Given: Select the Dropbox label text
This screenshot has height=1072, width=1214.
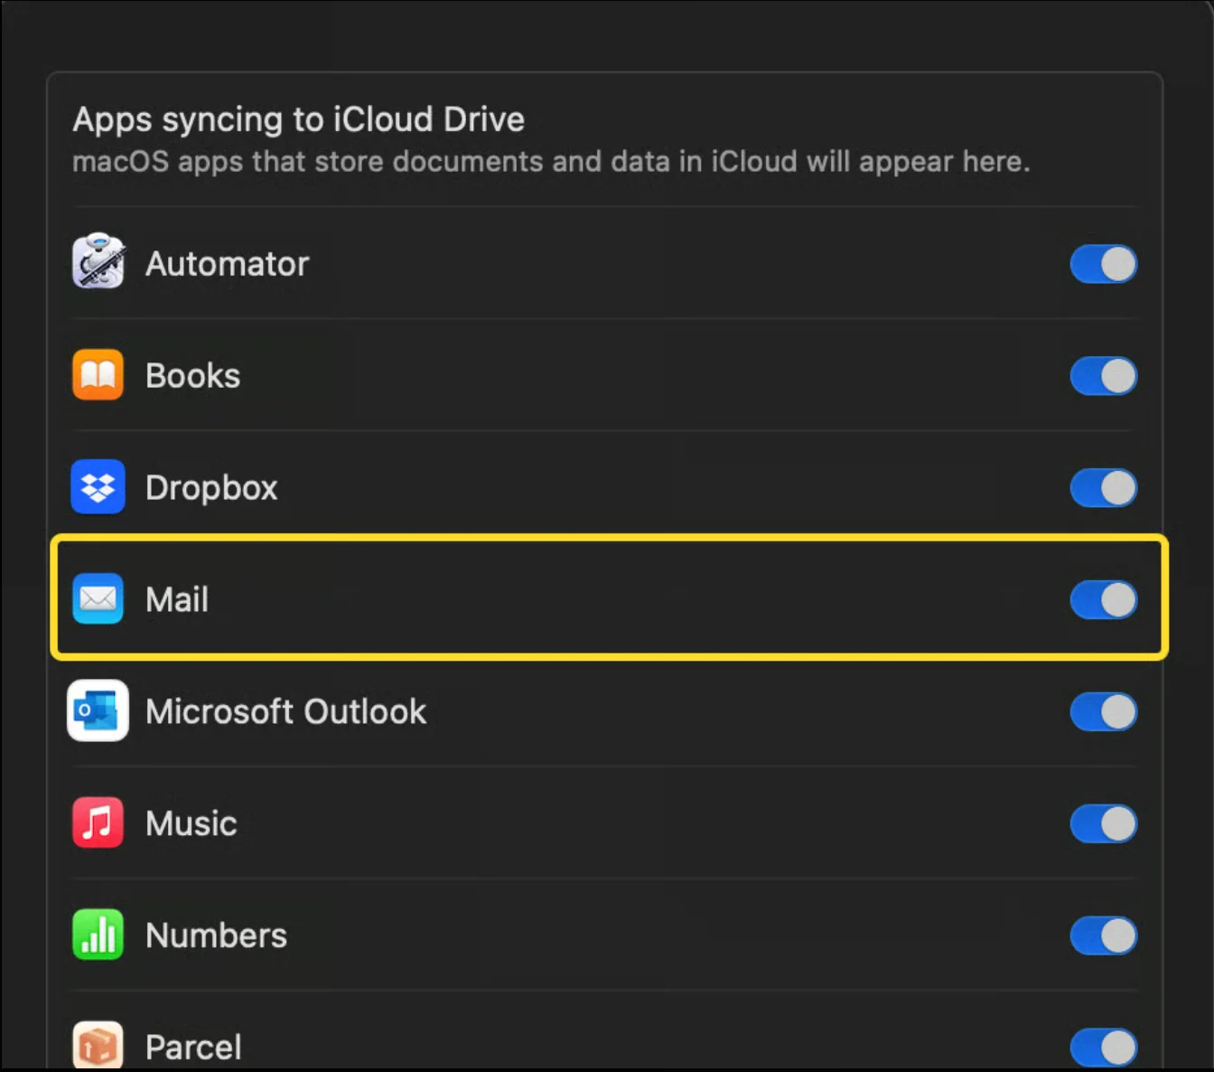Looking at the screenshot, I should pyautogui.click(x=211, y=488).
